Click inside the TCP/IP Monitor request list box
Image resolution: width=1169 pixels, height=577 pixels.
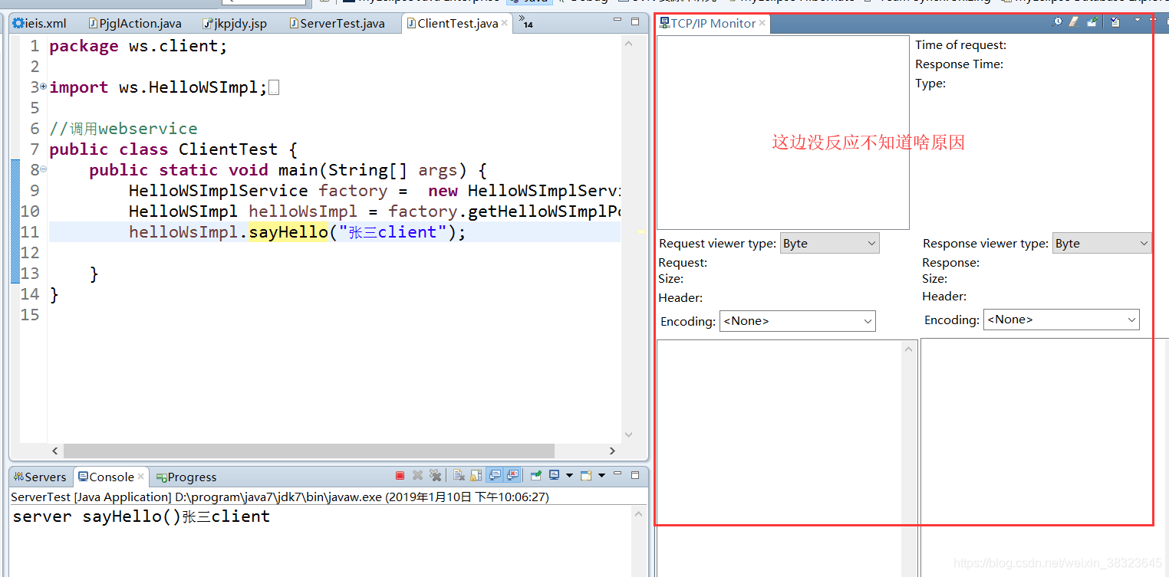click(783, 132)
